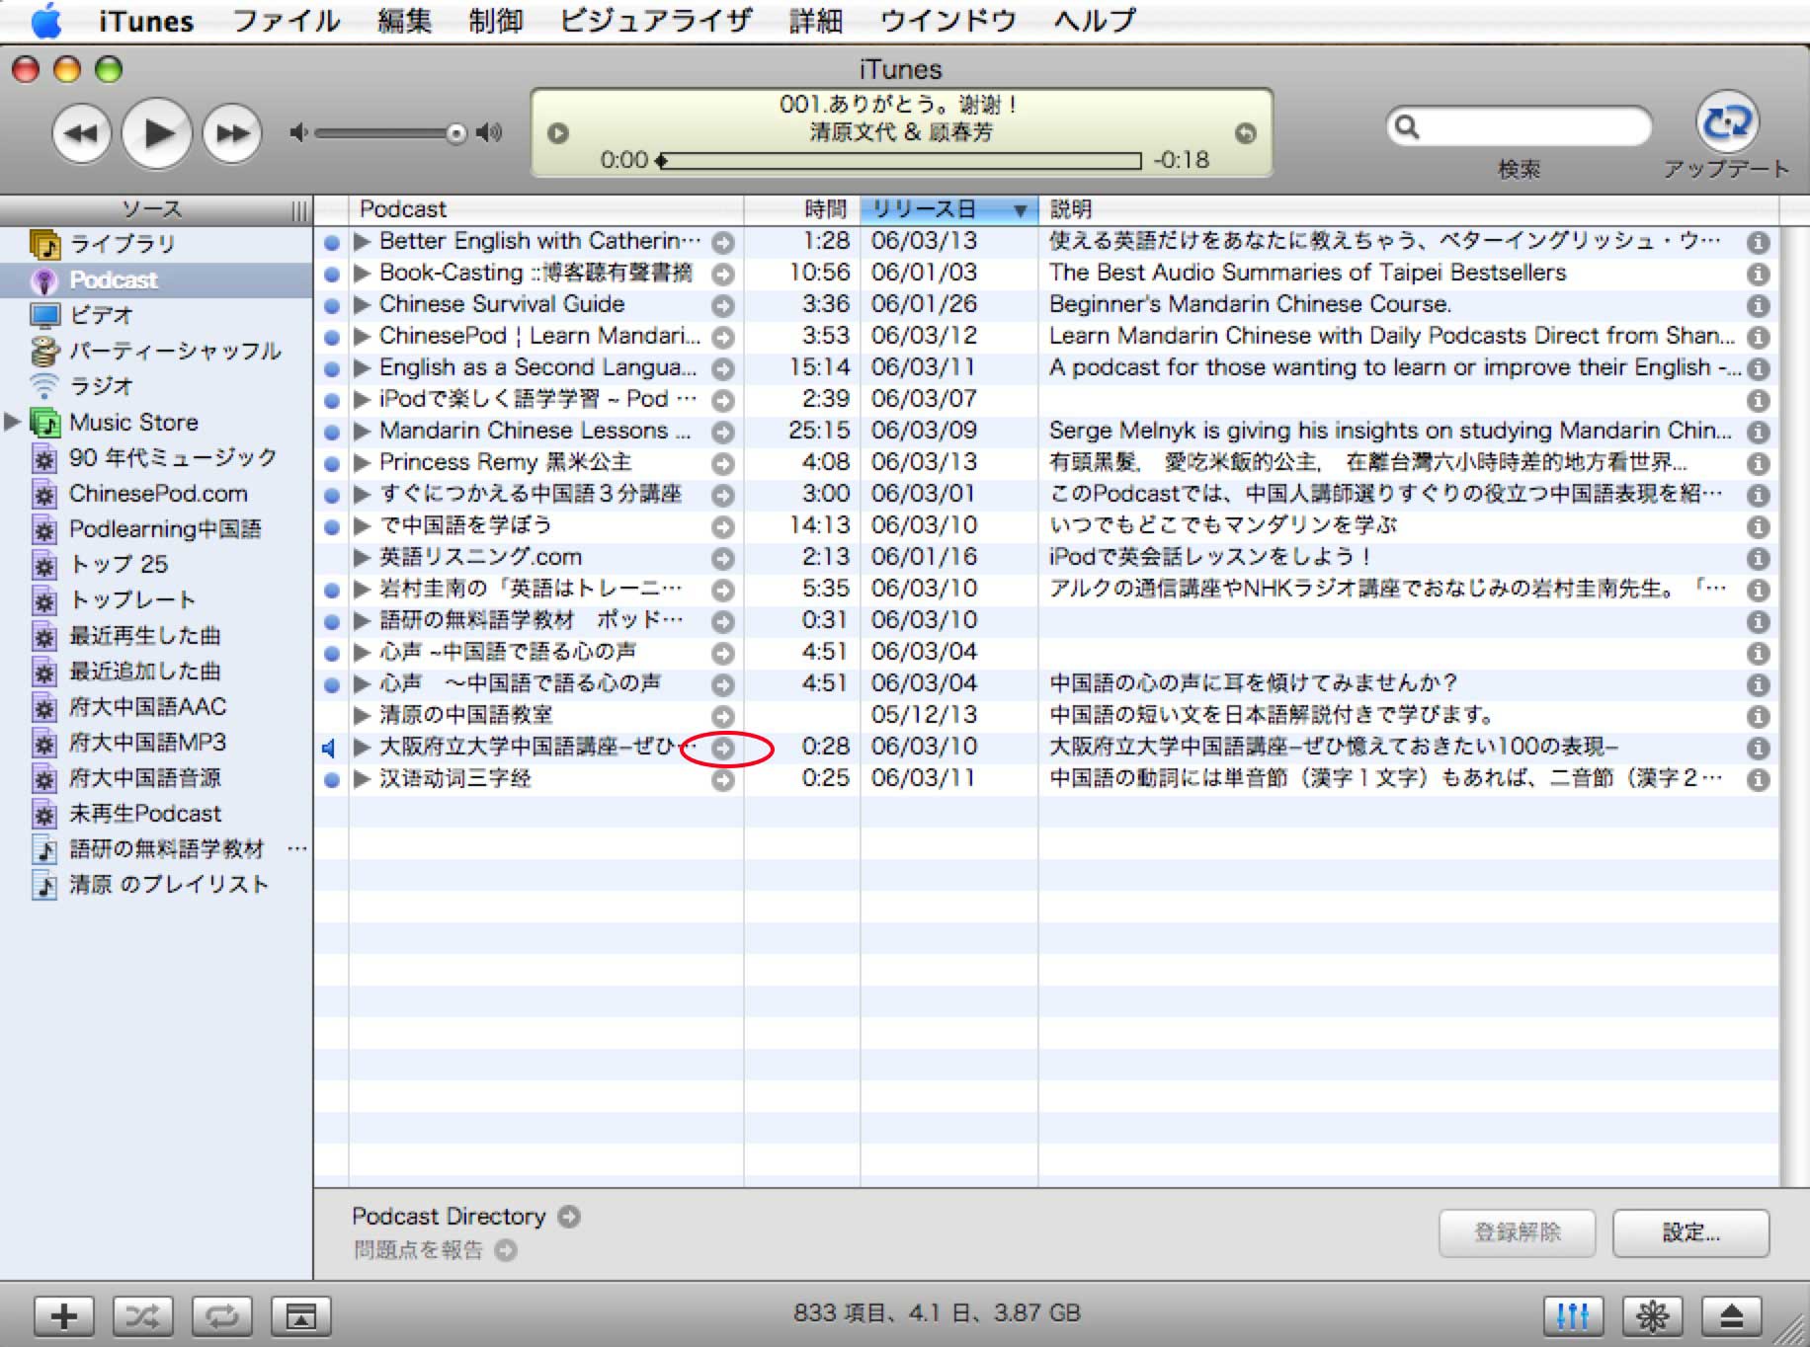Open the equalizer button
The height and width of the screenshot is (1347, 1810).
(x=1573, y=1315)
